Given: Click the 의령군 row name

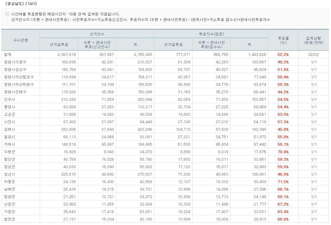Looking at the screenshot, I should click(x=9, y=152).
